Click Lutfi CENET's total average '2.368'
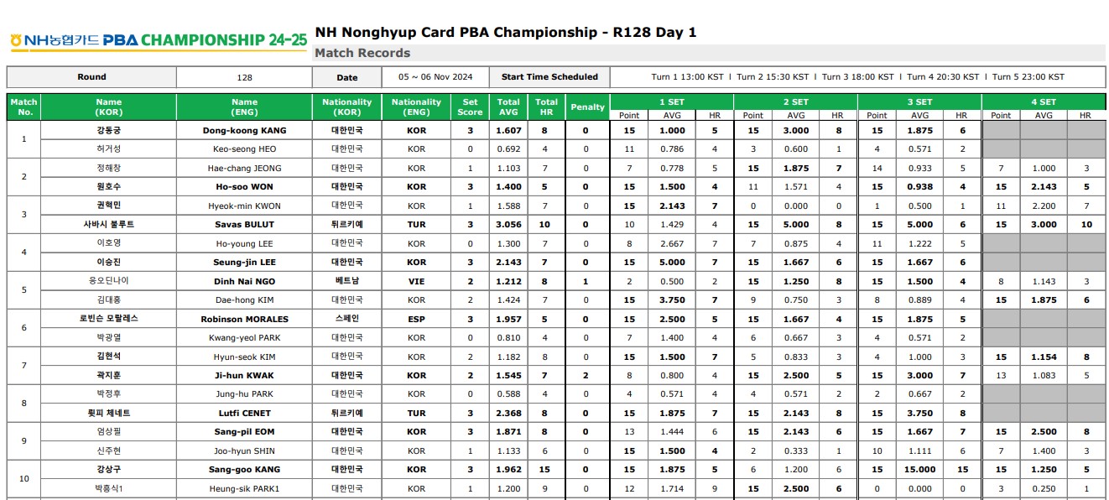Image resolution: width=1109 pixels, height=500 pixels. (x=508, y=413)
